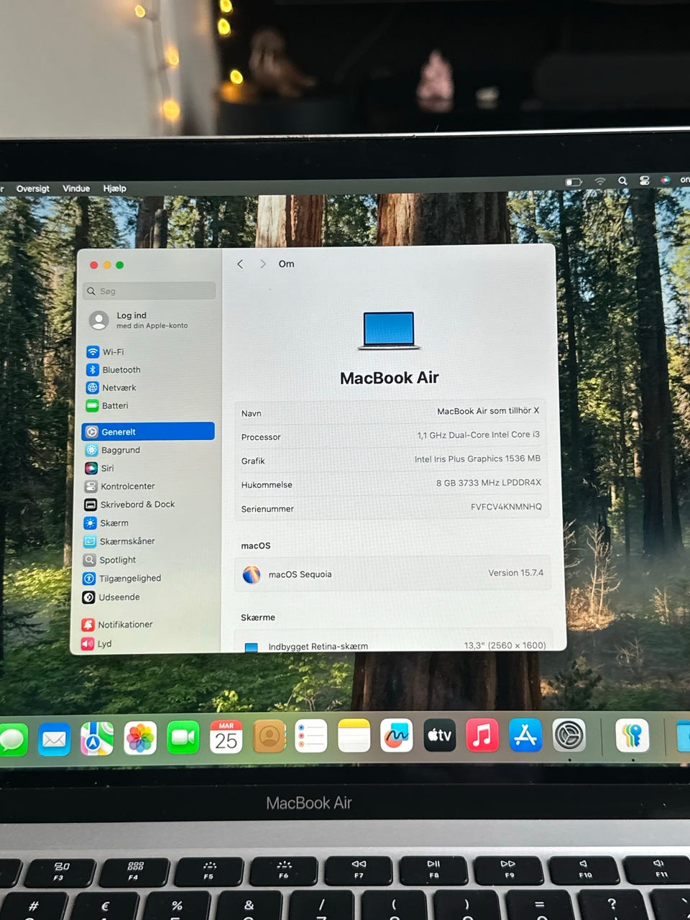
Task: Open Baggrund settings
Action: coord(113,450)
